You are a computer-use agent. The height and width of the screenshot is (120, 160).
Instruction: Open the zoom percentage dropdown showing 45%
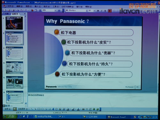[x=55, y=11]
